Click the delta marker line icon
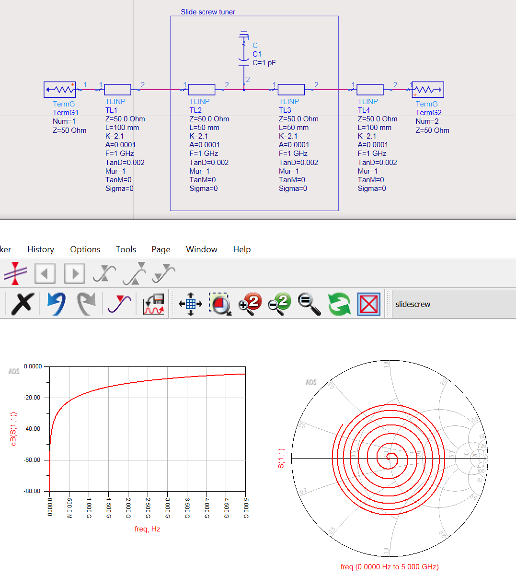The image size is (516, 577). (x=15, y=273)
